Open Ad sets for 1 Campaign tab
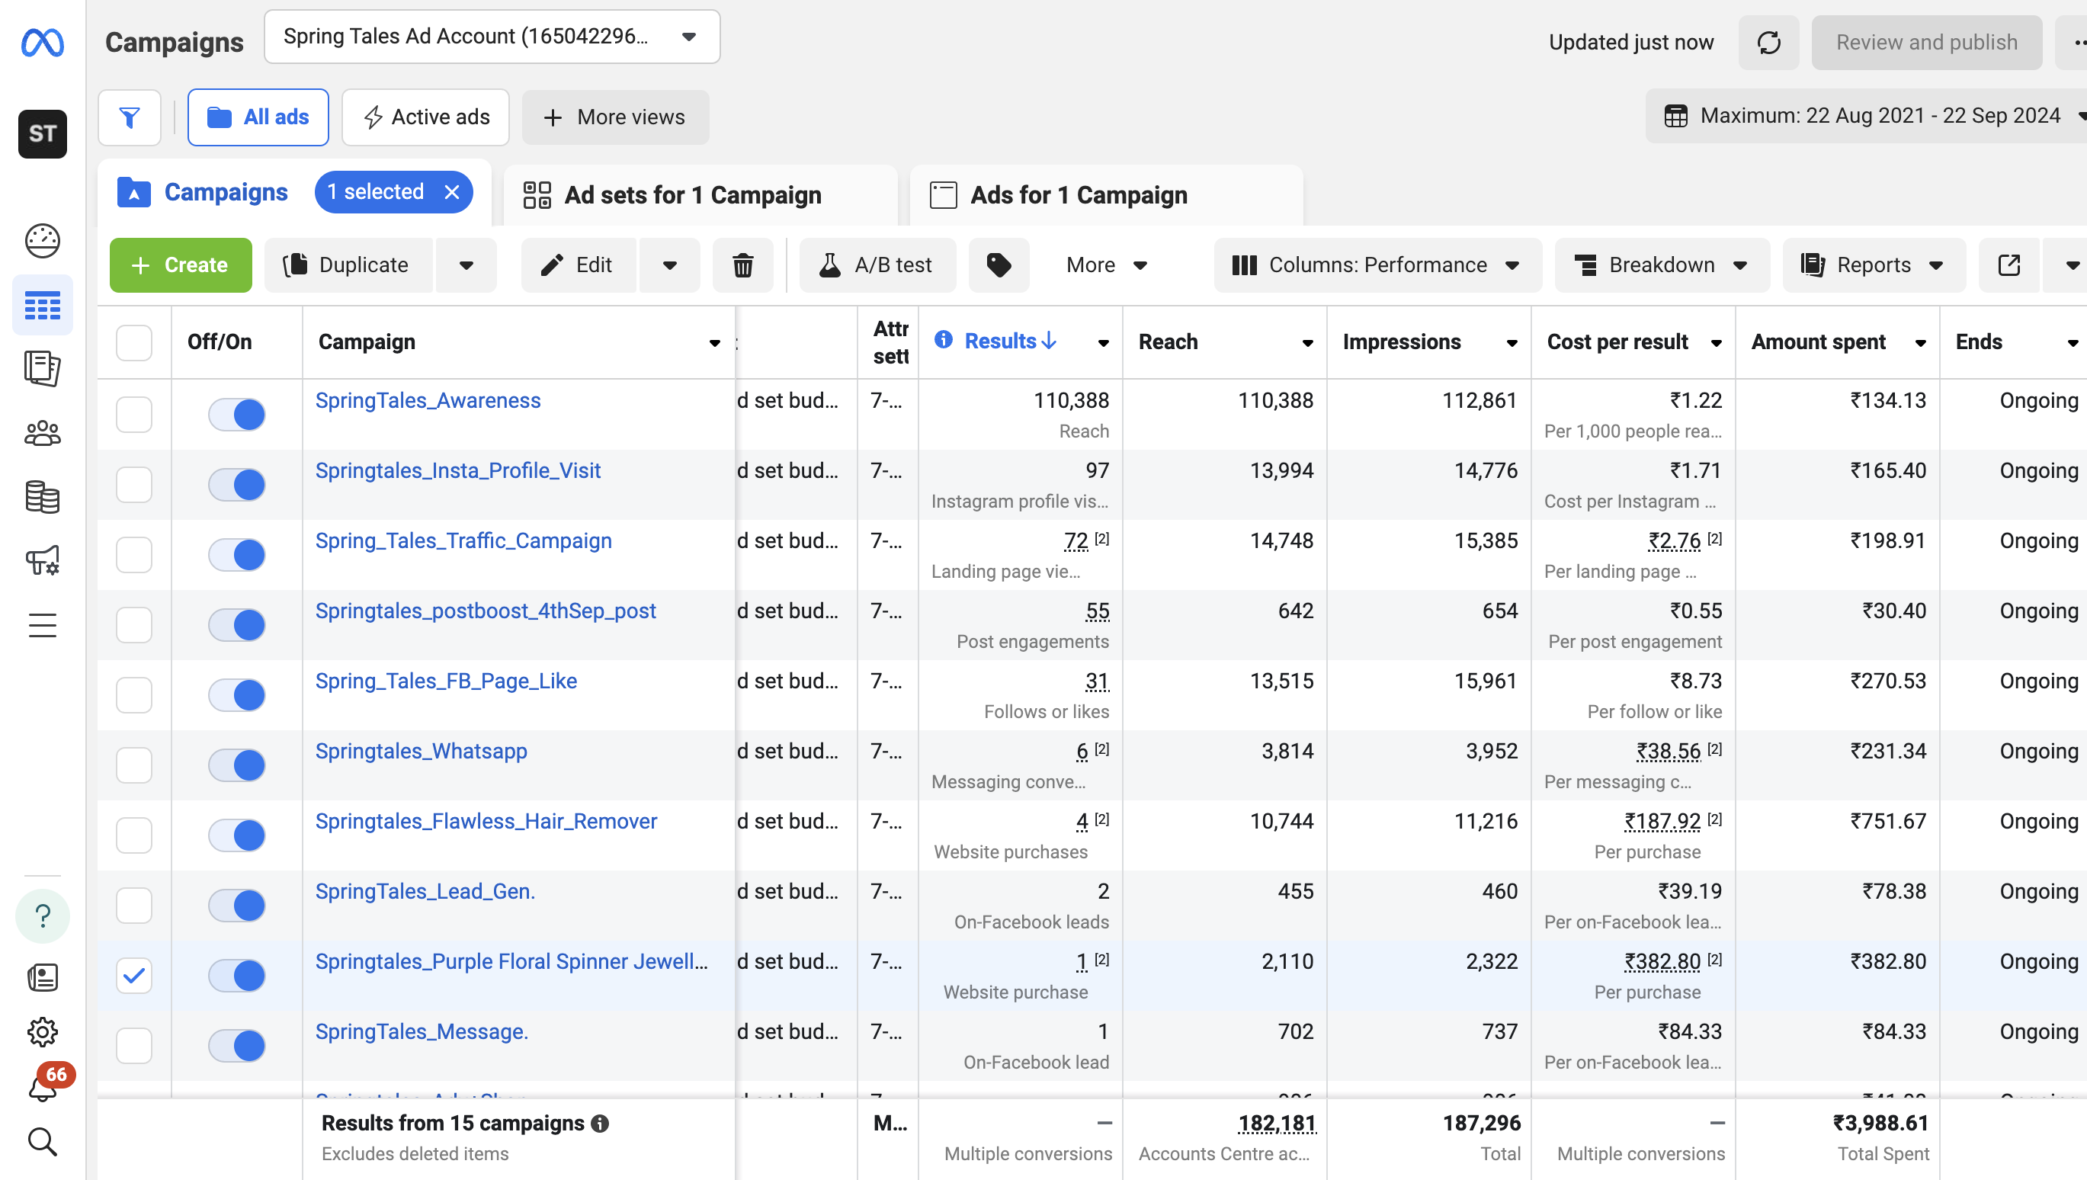Screen dimensions: 2087x1180 (700, 195)
